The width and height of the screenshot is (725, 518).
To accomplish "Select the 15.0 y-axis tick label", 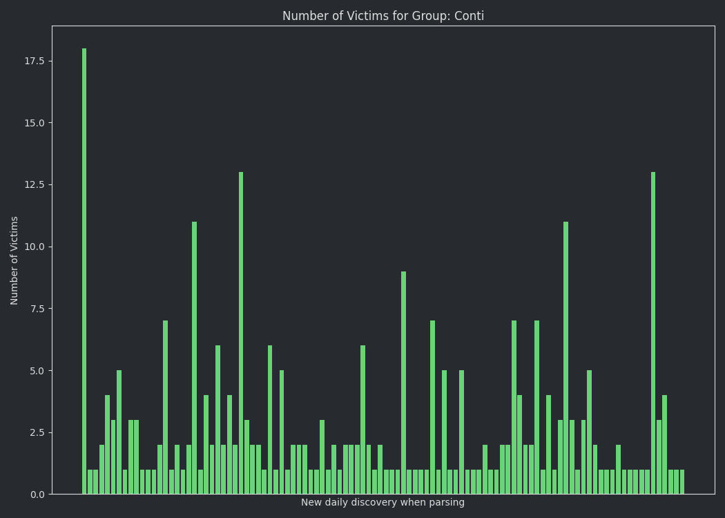I will click(35, 123).
